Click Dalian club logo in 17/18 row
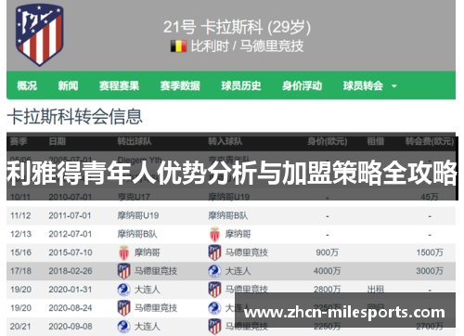The width and height of the screenshot is (464, 336). pyautogui.click(x=214, y=271)
